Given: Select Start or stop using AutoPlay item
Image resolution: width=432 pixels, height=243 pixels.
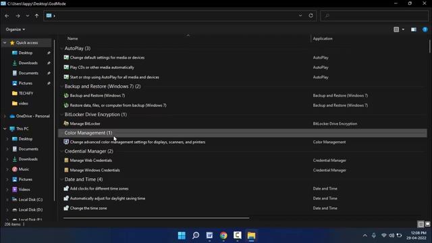Looking at the screenshot, I should pos(114,78).
